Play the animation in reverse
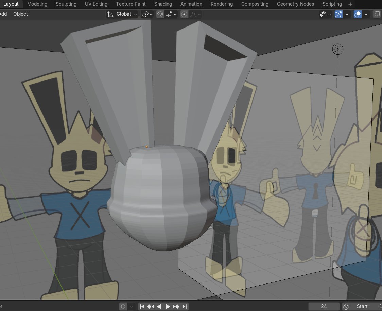This screenshot has height=311, width=382. coord(159,306)
